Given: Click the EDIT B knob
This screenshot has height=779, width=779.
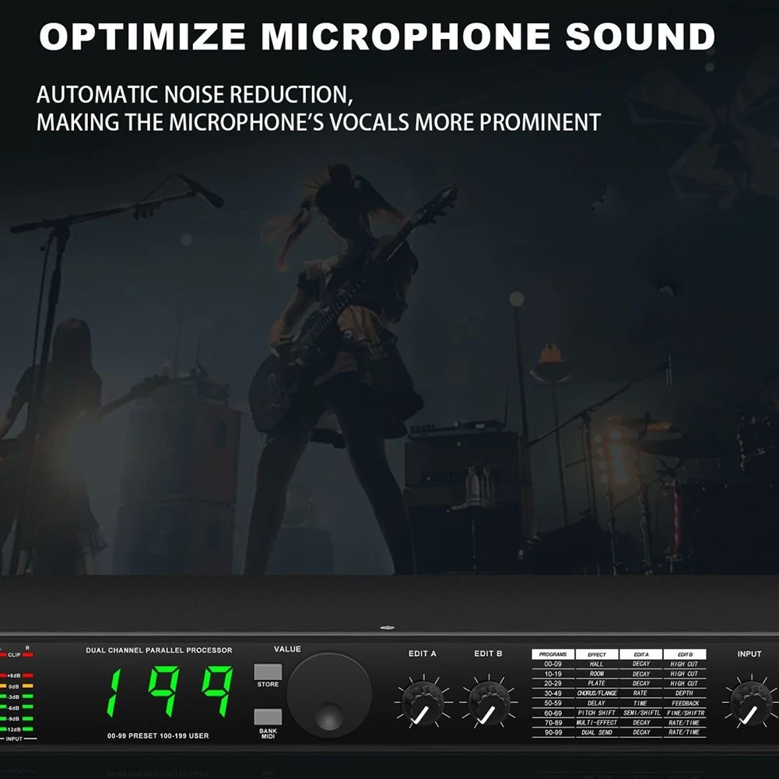Looking at the screenshot, I should click(488, 701).
